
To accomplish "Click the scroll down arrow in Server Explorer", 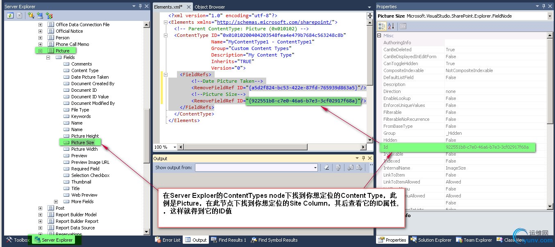I will (147, 232).
